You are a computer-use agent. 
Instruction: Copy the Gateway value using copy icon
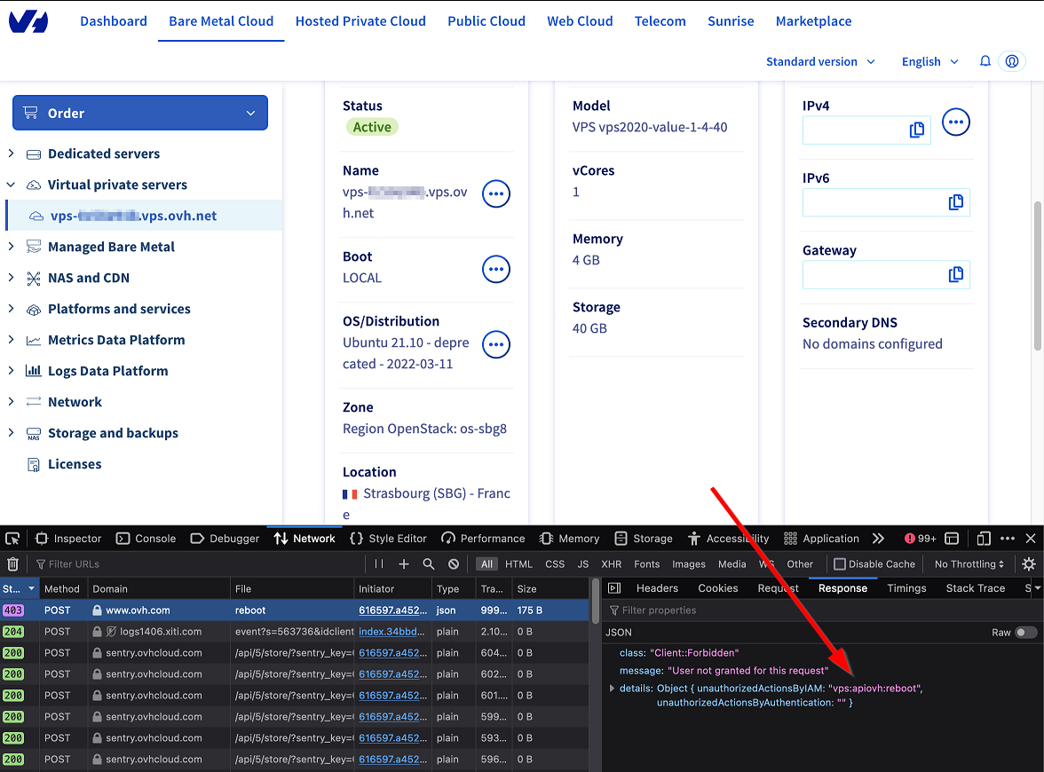pyautogui.click(x=956, y=274)
